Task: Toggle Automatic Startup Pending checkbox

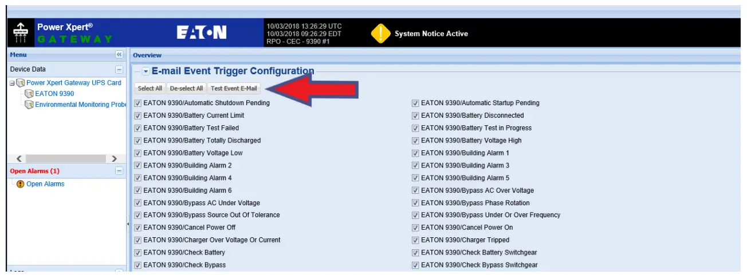Action: pyautogui.click(x=415, y=103)
